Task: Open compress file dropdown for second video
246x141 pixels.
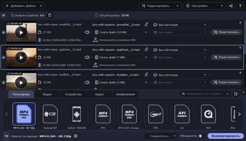Action: [121, 57]
